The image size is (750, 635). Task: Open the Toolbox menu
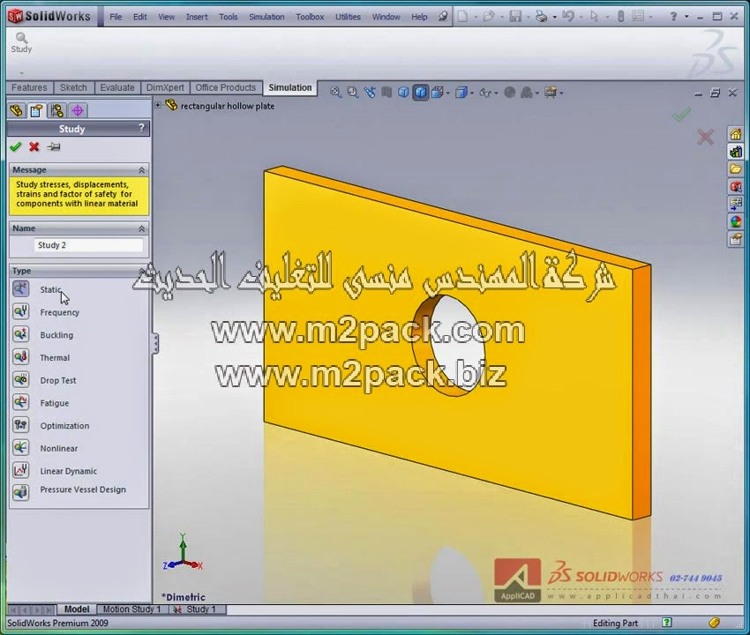point(310,17)
